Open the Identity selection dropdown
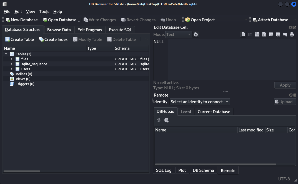The height and width of the screenshot is (184, 298). pos(200,102)
